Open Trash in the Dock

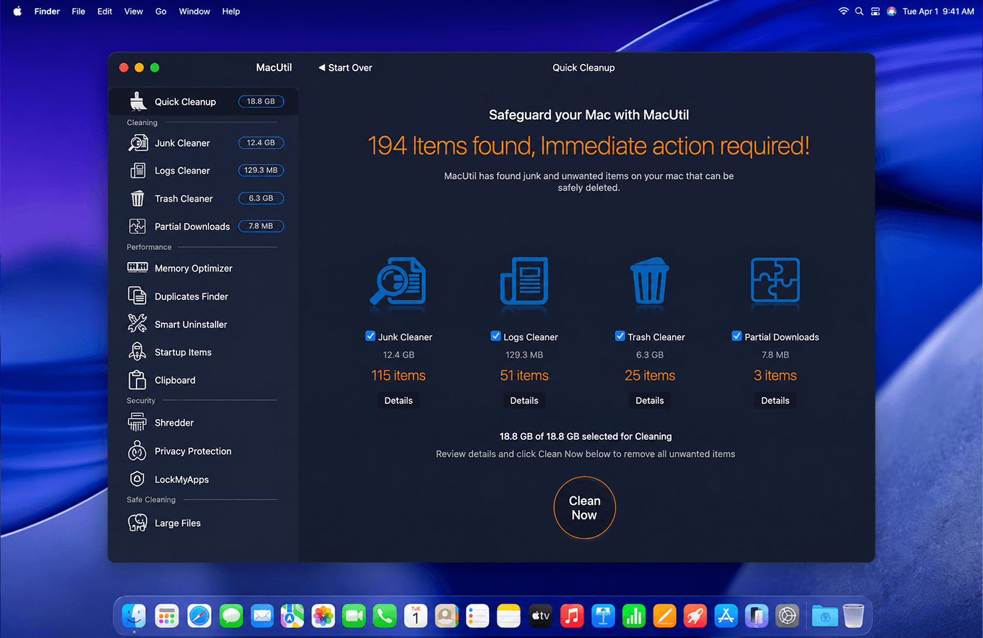853,616
